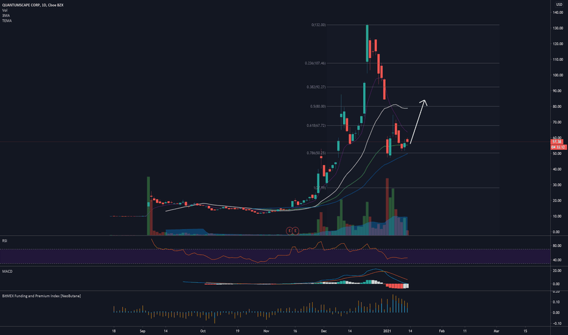The width and height of the screenshot is (568, 335).
Task: Click the Oct label on the time axis
Action: (203, 331)
